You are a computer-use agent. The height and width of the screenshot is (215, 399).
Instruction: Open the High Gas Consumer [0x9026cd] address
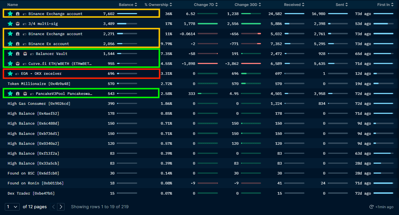click(39, 104)
